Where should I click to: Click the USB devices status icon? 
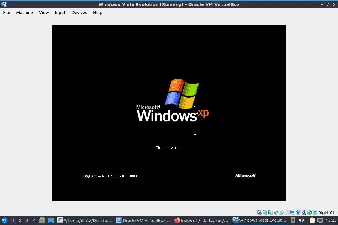282,212
